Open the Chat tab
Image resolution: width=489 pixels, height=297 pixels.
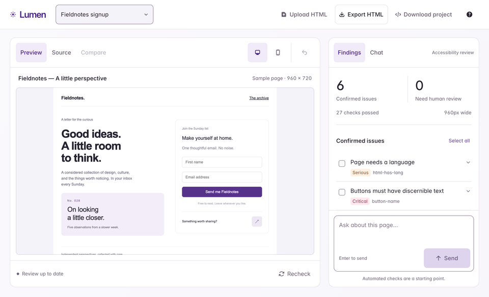(x=376, y=52)
